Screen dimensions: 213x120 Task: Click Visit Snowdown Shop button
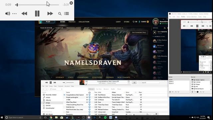[139, 32]
